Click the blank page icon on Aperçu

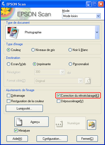tap(19, 122)
